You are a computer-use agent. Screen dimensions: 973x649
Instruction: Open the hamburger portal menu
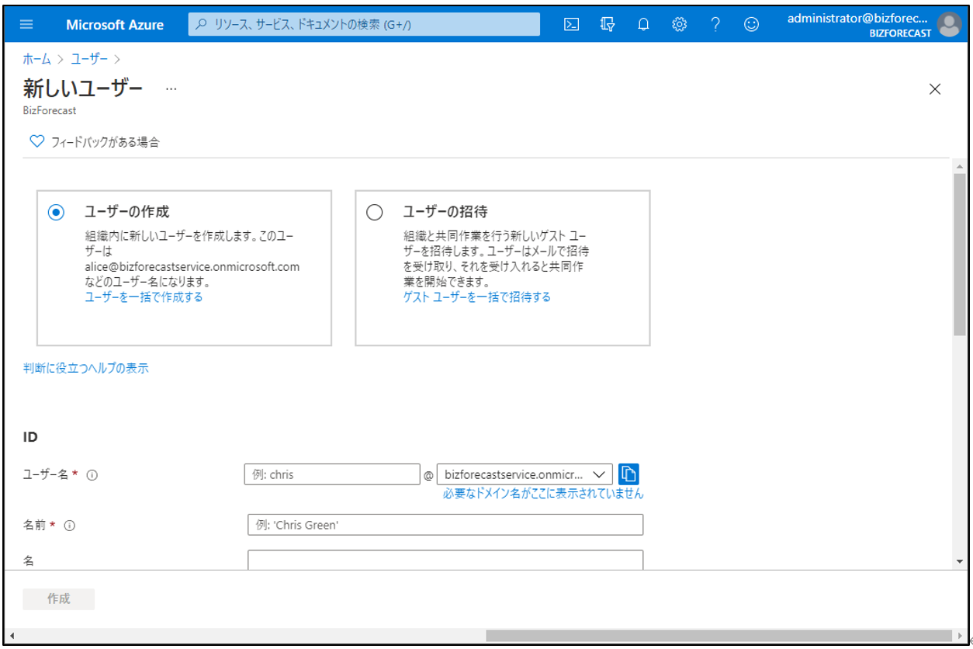(26, 24)
